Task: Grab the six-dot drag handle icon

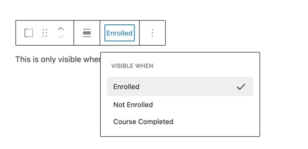Action: pos(45,33)
